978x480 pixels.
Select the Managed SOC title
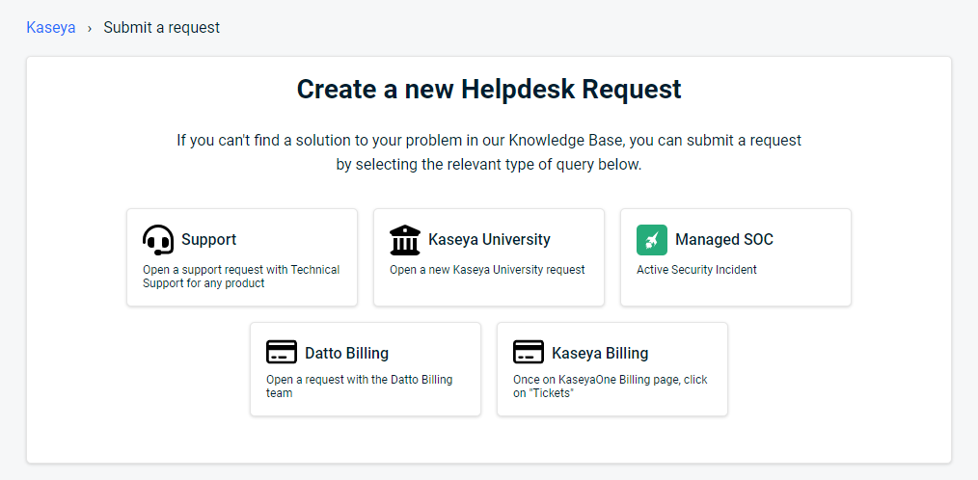724,239
